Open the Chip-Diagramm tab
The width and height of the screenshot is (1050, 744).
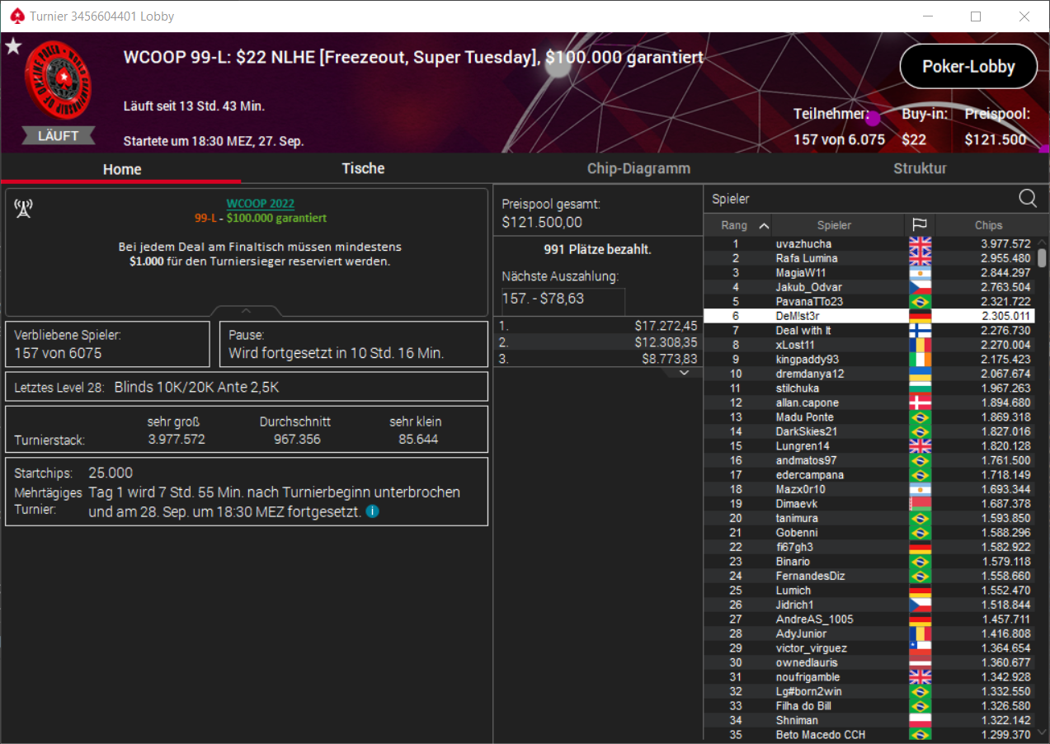(x=638, y=168)
